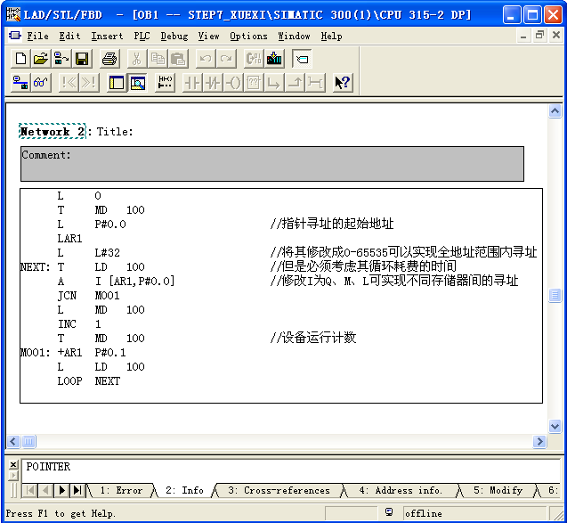The width and height of the screenshot is (567, 523).
Task: Toggle Monitor with the glasses icon
Action: pyautogui.click(x=41, y=83)
